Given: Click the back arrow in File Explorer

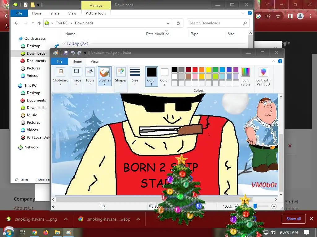Looking at the screenshot, I should (17, 23).
